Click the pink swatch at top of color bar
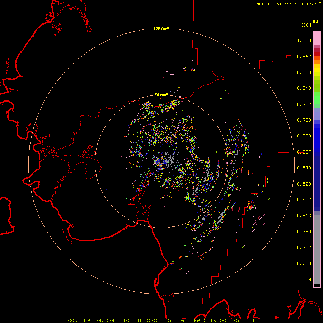This screenshot has width=323, height=323. pyautogui.click(x=317, y=38)
